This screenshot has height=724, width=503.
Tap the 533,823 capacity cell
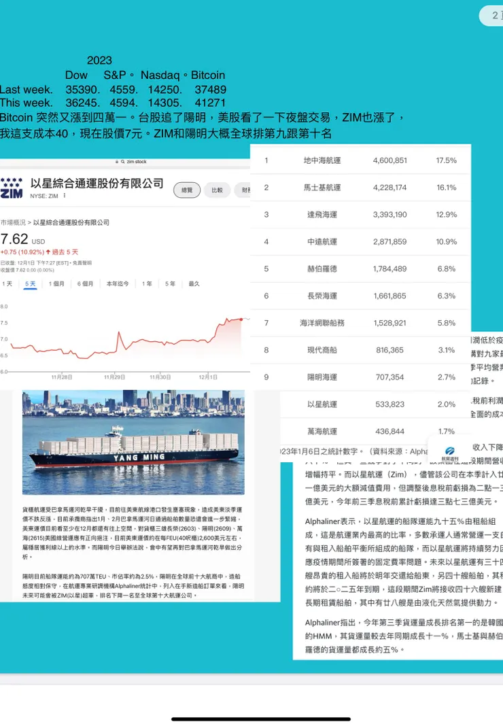(x=390, y=404)
